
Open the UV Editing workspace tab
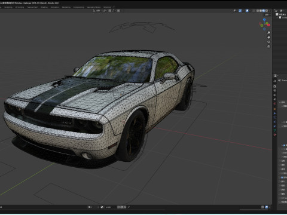pos(20,7)
